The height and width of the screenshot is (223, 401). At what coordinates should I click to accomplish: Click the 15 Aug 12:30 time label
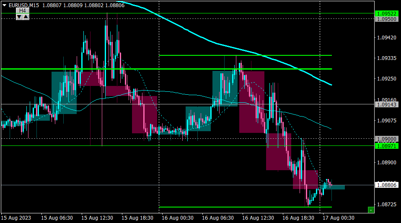pyautogui.click(x=97, y=218)
